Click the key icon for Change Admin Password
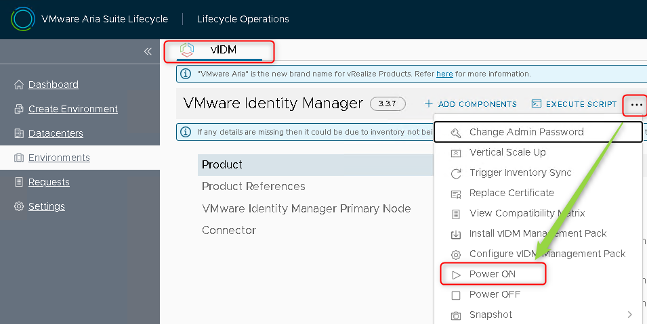 (455, 133)
